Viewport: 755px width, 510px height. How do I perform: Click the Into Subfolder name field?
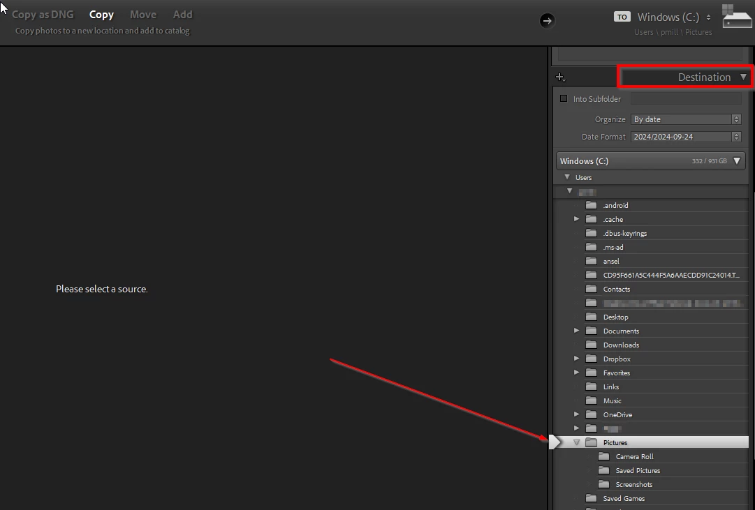[x=686, y=98]
